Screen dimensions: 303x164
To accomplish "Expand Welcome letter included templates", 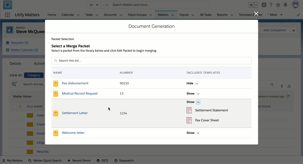I will [x=193, y=133].
